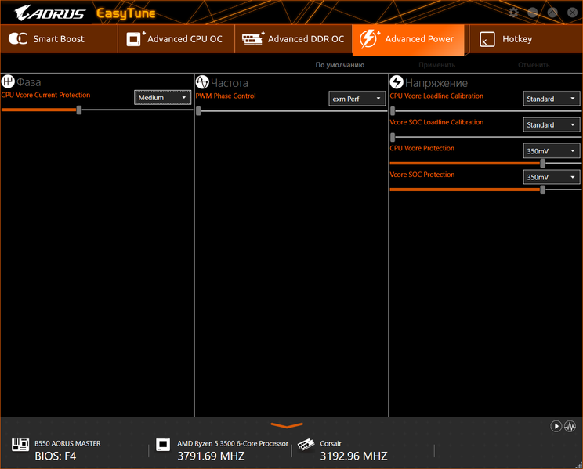
Task: Click the Vcore SOC Protection label
Action: (x=422, y=175)
